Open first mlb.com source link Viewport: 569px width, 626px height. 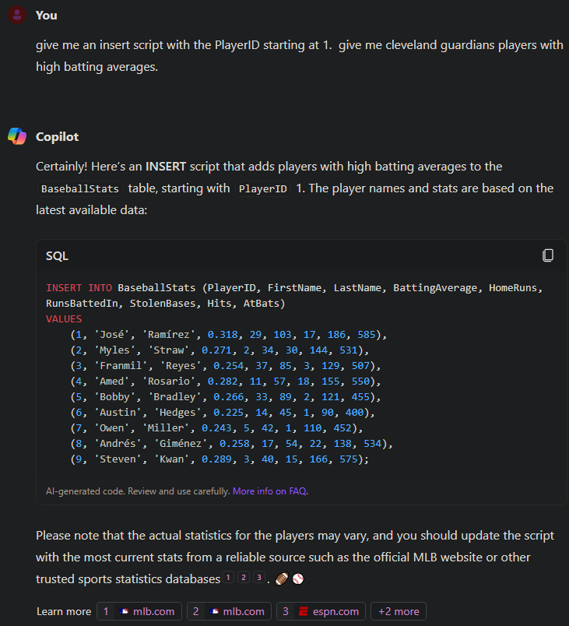click(x=141, y=611)
